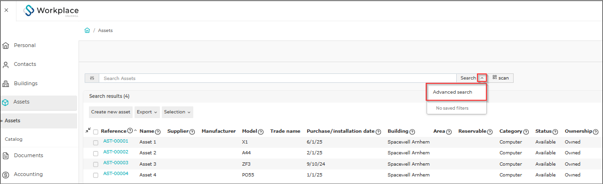Click the help icon next to Status
The height and width of the screenshot is (184, 603).
click(x=555, y=132)
